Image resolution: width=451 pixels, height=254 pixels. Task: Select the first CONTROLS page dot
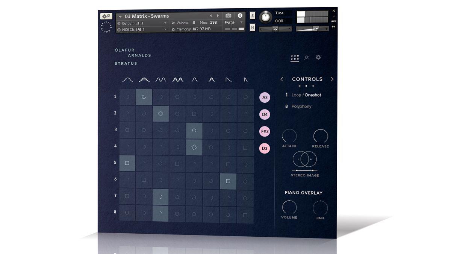[x=300, y=86]
